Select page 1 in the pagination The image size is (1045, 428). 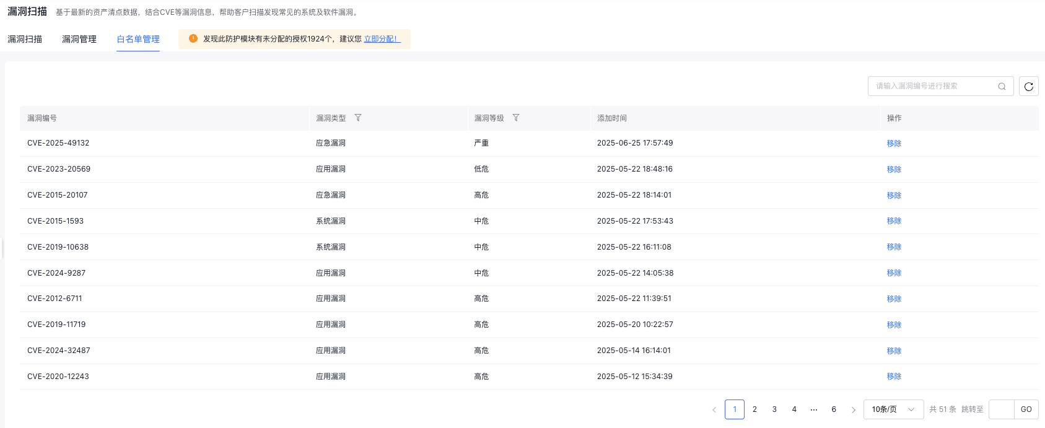point(735,409)
